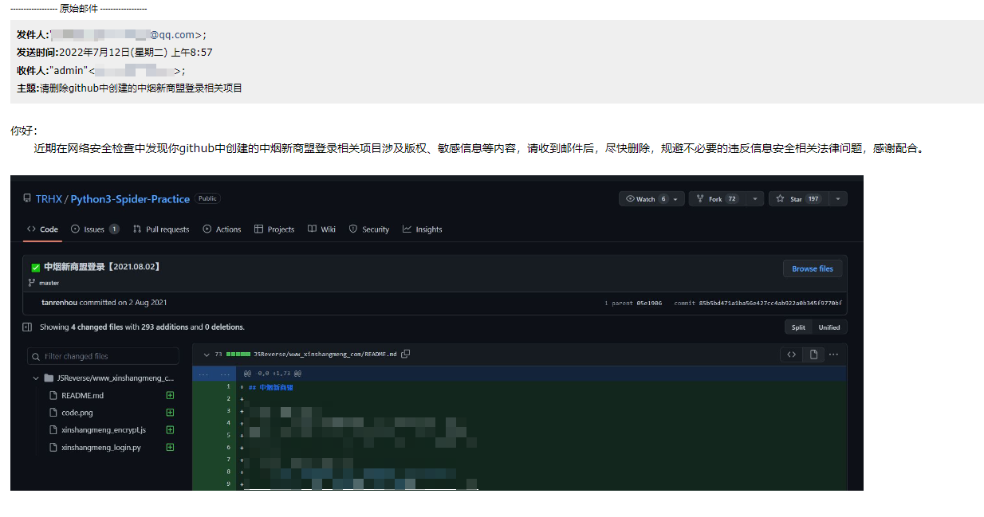Open the Insights tab
This screenshot has width=984, height=517.
tap(423, 229)
